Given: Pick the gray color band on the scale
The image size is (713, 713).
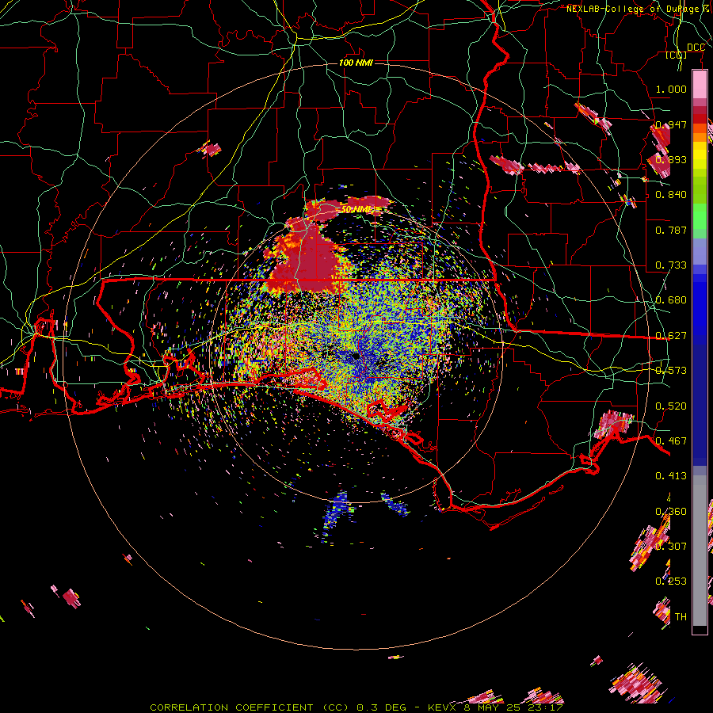Looking at the screenshot, I should tap(700, 551).
